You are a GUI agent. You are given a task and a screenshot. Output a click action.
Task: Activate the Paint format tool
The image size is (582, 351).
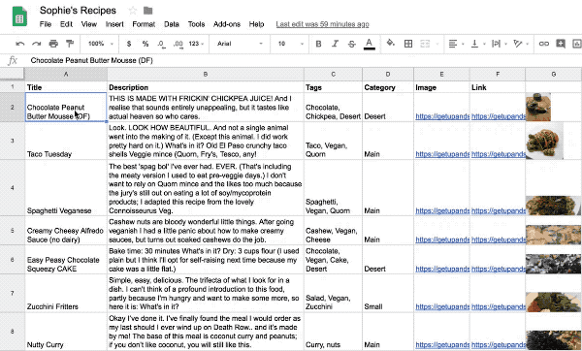click(70, 44)
